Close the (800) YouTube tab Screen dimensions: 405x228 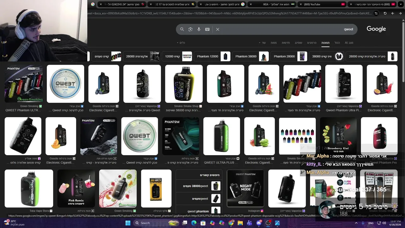coord(301,4)
